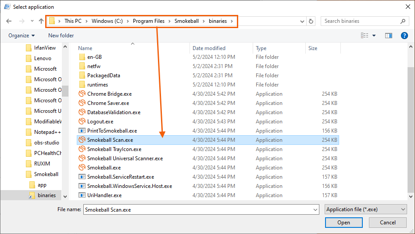Click 'This PC' in address bar
The image size is (415, 234).
point(73,21)
